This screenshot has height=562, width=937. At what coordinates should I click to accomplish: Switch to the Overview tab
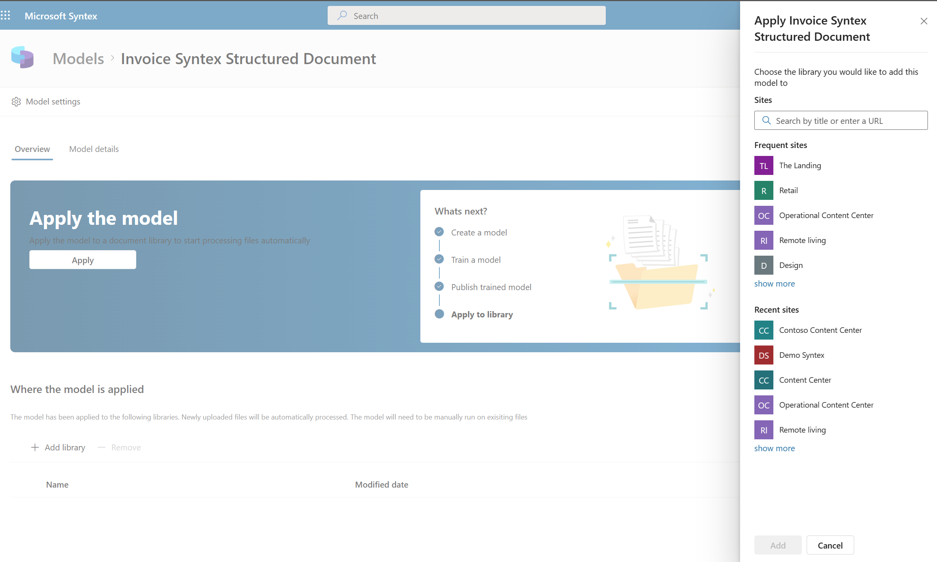[x=32, y=149]
